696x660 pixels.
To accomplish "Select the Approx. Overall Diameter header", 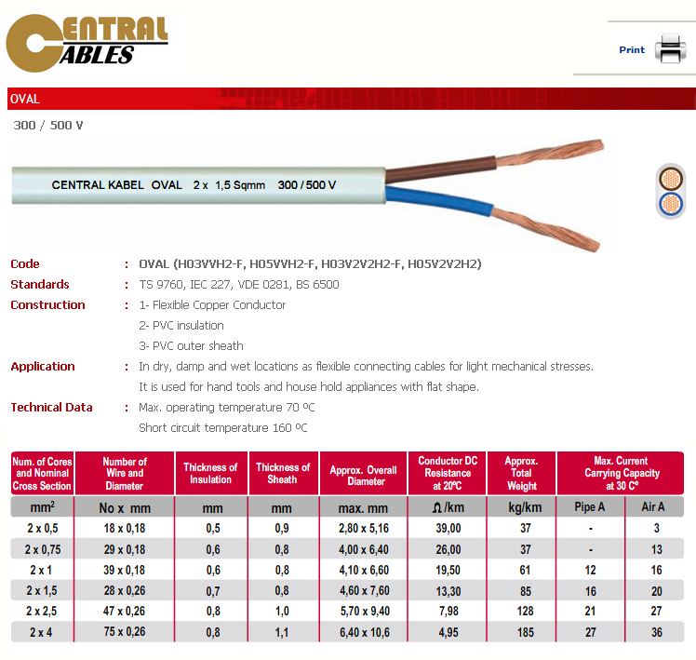I will tap(364, 473).
